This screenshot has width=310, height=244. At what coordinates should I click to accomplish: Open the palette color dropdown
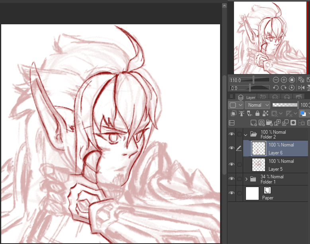(236, 105)
